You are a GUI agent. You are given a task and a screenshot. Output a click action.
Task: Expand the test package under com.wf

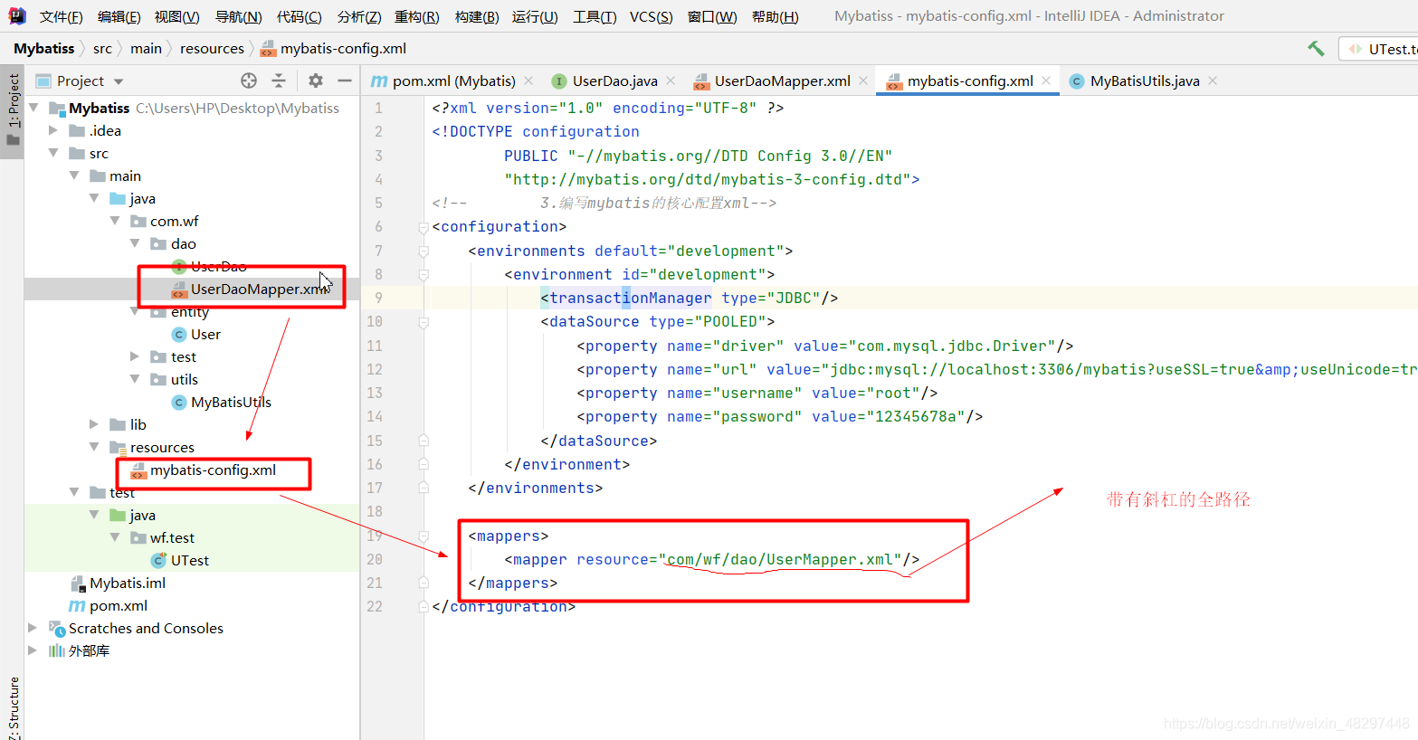[135, 356]
